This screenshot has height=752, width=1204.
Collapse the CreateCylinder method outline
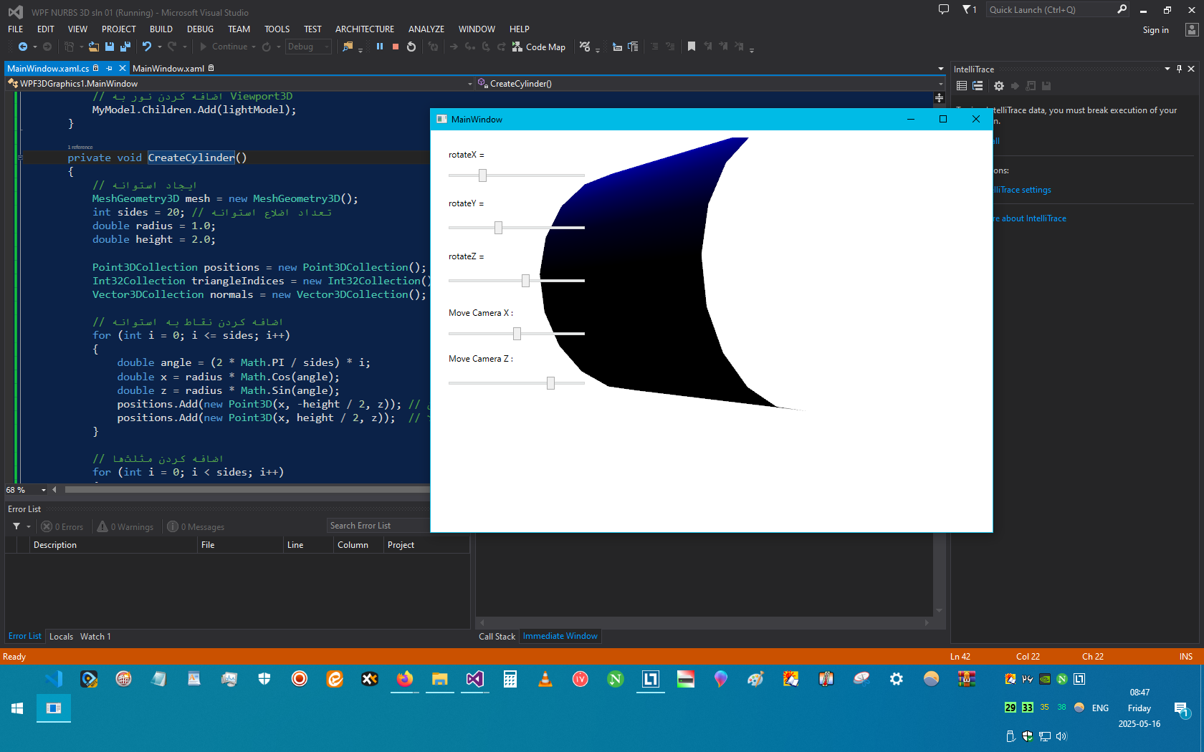coord(20,158)
